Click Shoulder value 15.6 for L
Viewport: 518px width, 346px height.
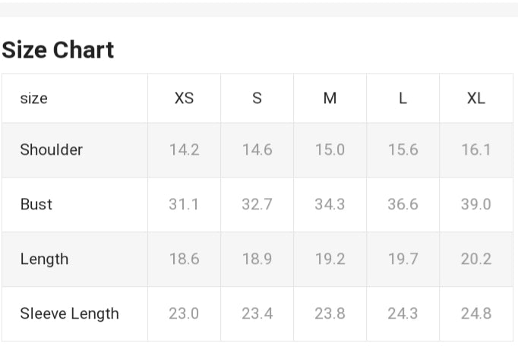403,149
